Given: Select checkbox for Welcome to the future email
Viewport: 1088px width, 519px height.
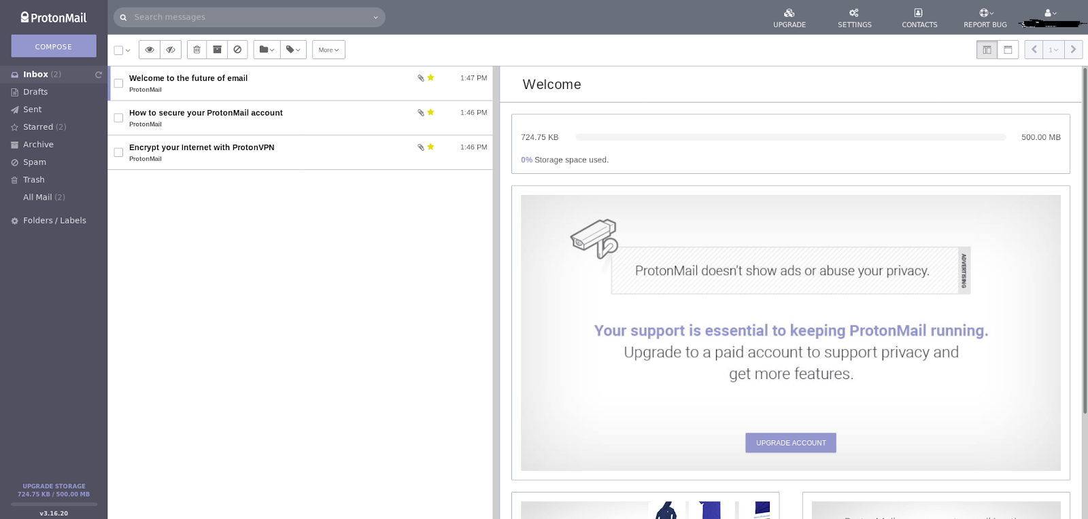Looking at the screenshot, I should point(118,84).
